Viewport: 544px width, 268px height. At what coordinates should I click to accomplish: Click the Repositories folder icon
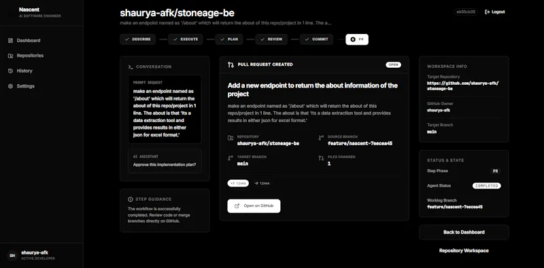click(x=10, y=56)
